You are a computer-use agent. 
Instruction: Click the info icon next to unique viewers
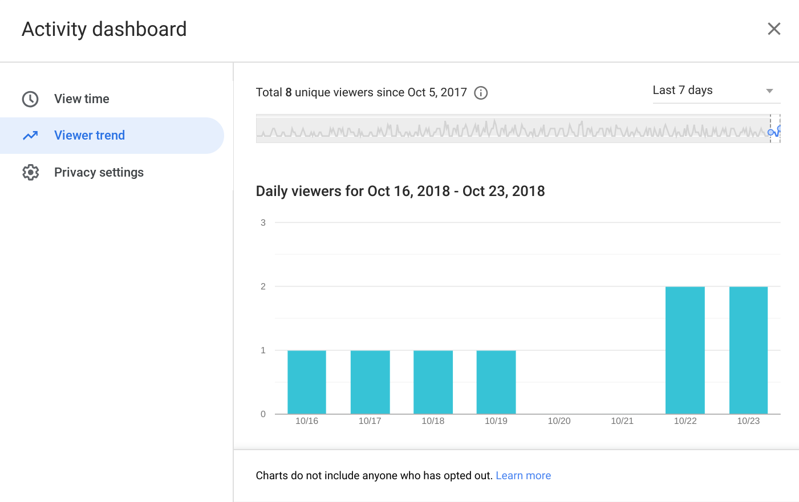pyautogui.click(x=480, y=93)
